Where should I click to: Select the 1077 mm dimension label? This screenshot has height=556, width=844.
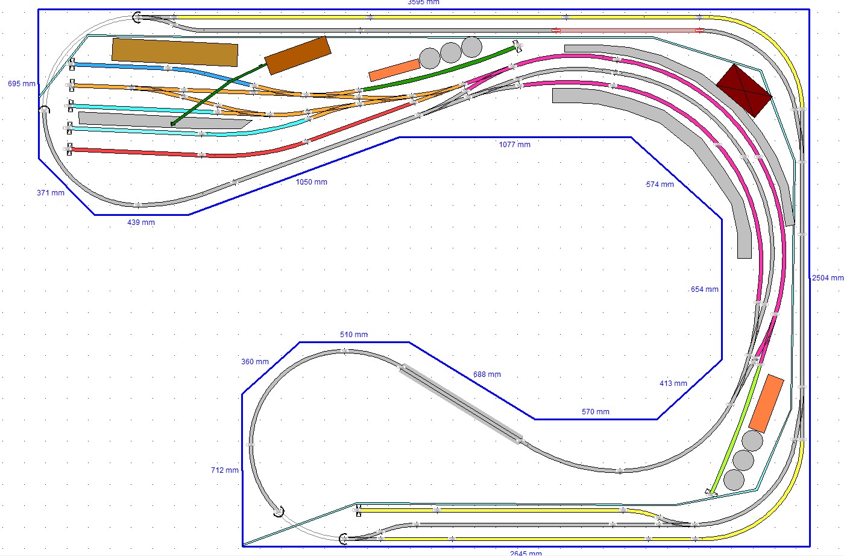pos(515,145)
